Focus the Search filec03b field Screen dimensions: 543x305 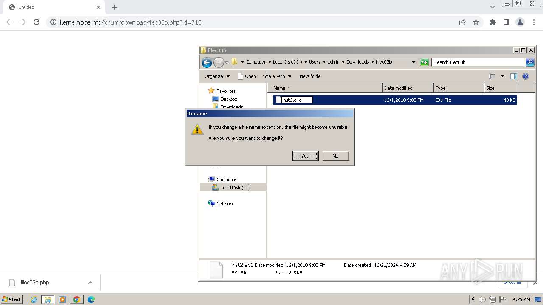click(x=478, y=62)
